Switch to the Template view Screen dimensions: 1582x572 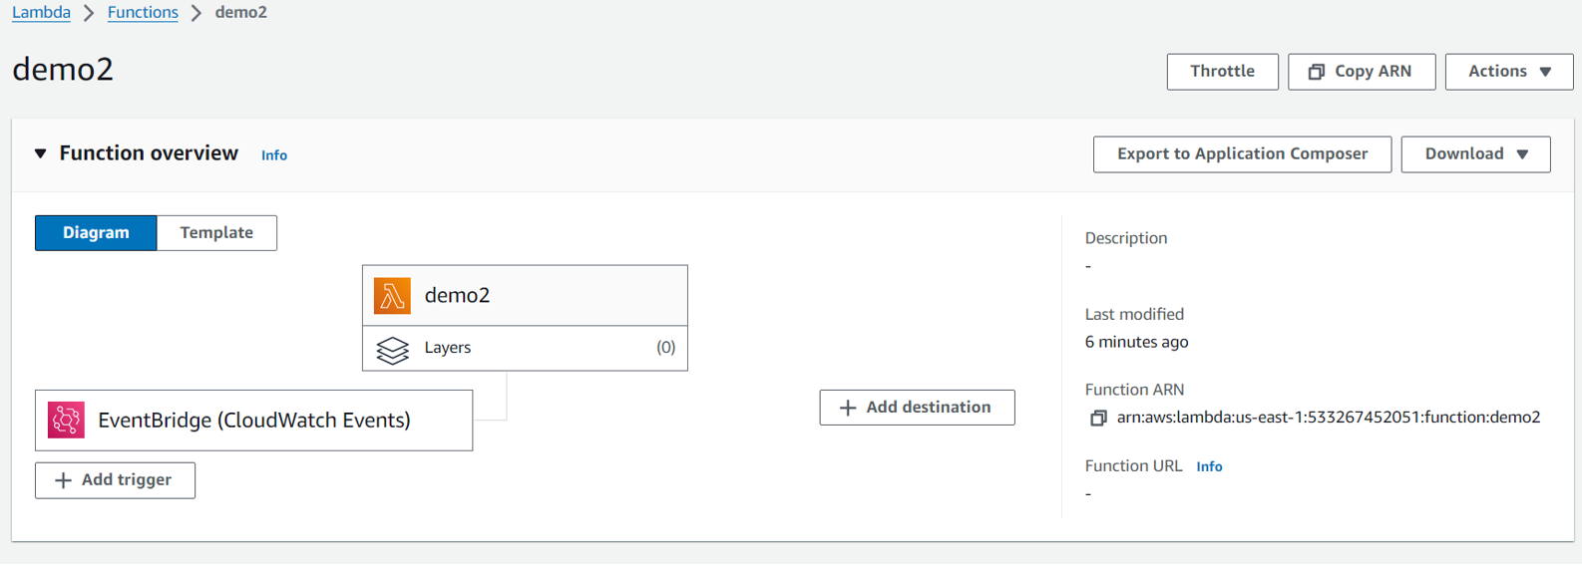tap(216, 233)
